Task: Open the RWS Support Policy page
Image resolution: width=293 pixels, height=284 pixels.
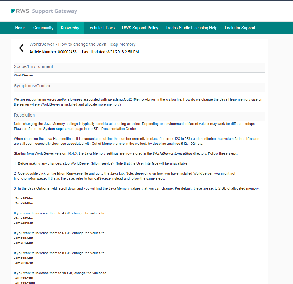Action: pos(140,28)
